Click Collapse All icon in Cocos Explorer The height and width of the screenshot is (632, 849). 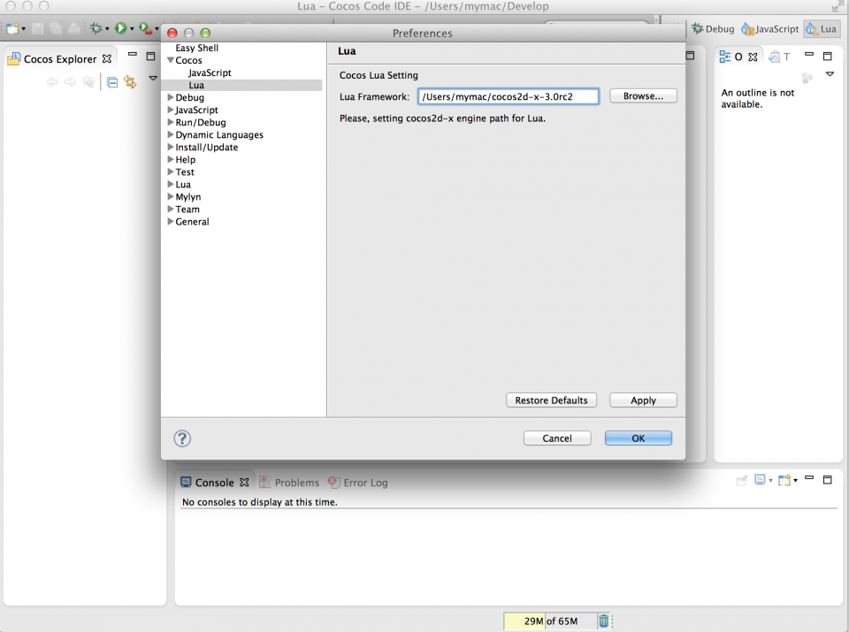(x=112, y=82)
